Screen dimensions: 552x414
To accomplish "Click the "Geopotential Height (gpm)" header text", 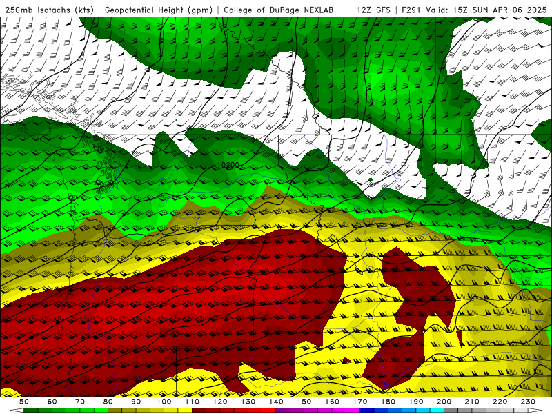I will (x=159, y=10).
